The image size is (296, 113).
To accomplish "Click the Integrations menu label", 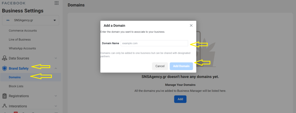I will point(18,106).
